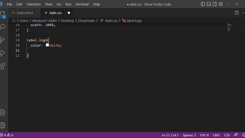
Task: Click the color property name on line 20
Action: [36, 45]
